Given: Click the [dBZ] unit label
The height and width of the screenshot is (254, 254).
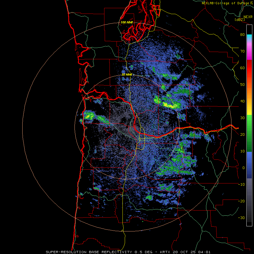Looking at the screenshot, I should click(x=240, y=19).
